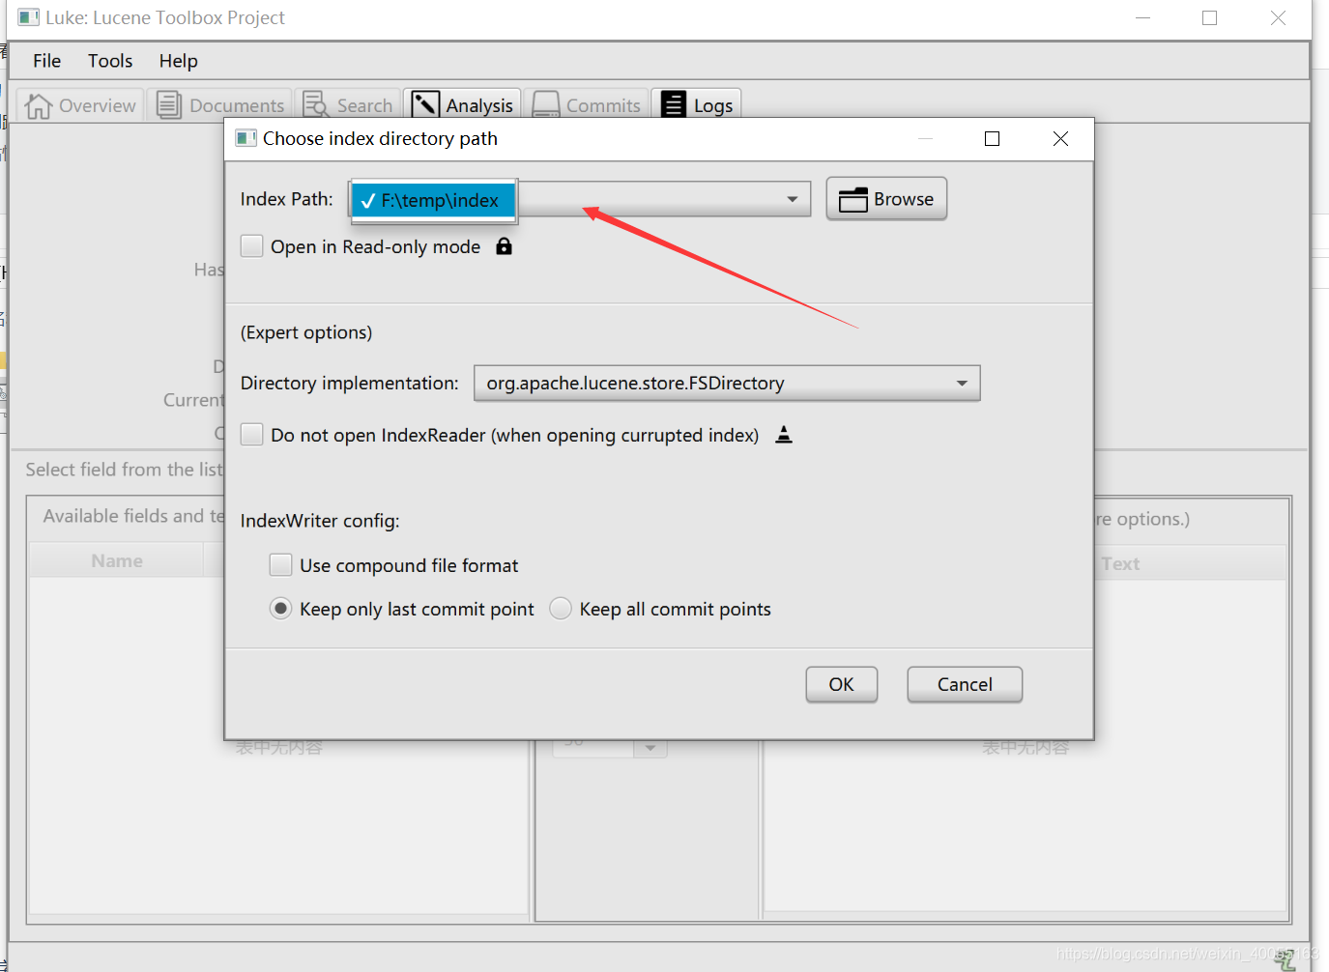This screenshot has height=972, width=1329.
Task: Click the Name column header in fields table
Action: coord(117,560)
